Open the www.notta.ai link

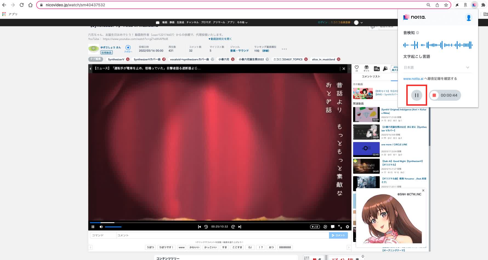[x=413, y=79]
